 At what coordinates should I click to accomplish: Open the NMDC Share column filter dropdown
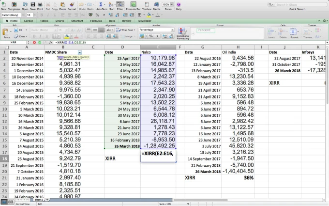click(80, 52)
